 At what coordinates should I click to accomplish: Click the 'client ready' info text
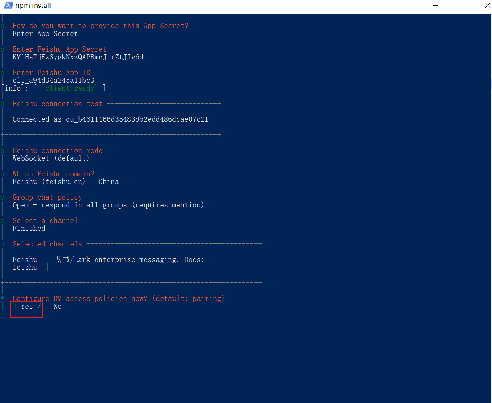(69, 88)
